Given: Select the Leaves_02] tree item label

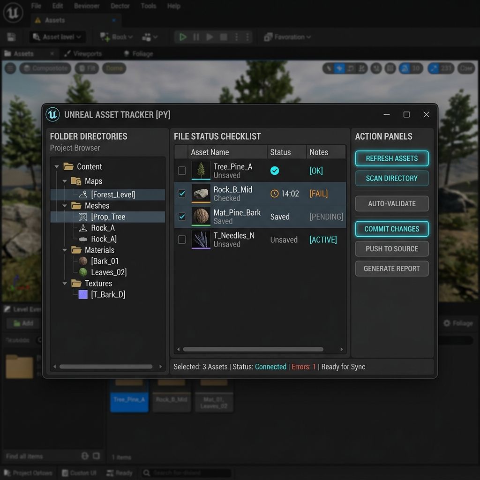Looking at the screenshot, I should pyautogui.click(x=109, y=272).
